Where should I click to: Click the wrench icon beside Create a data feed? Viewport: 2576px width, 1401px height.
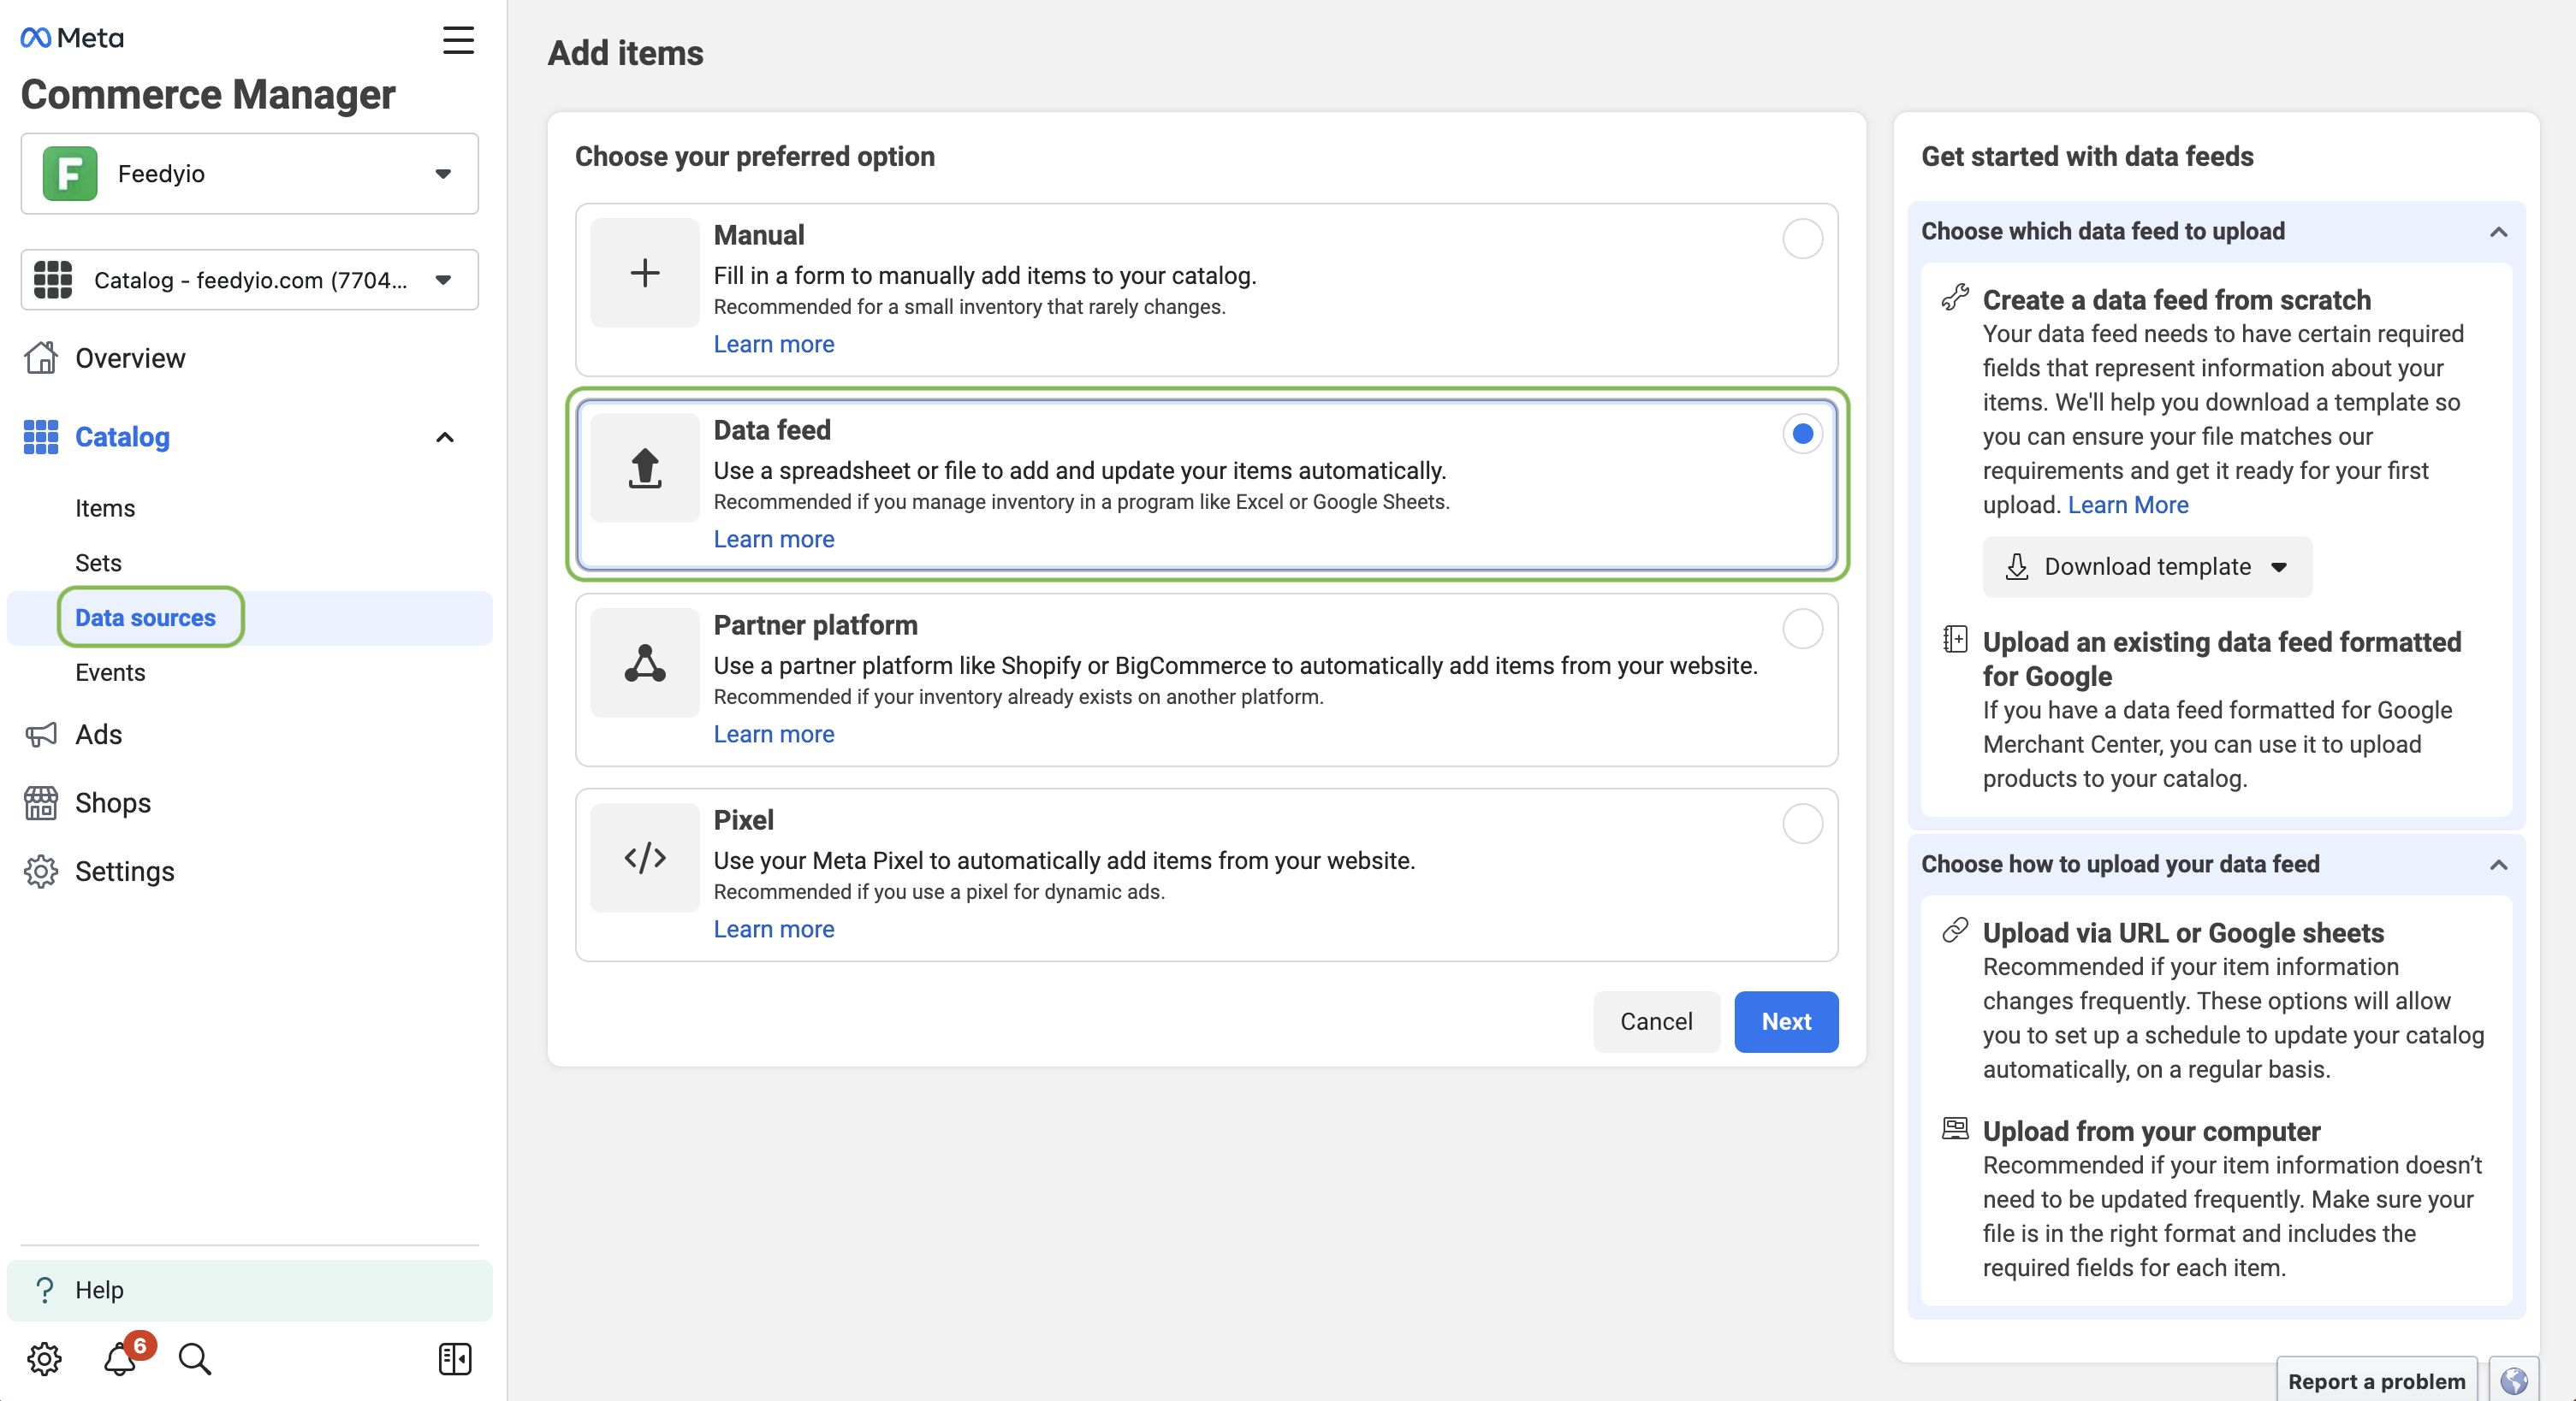coord(1955,298)
